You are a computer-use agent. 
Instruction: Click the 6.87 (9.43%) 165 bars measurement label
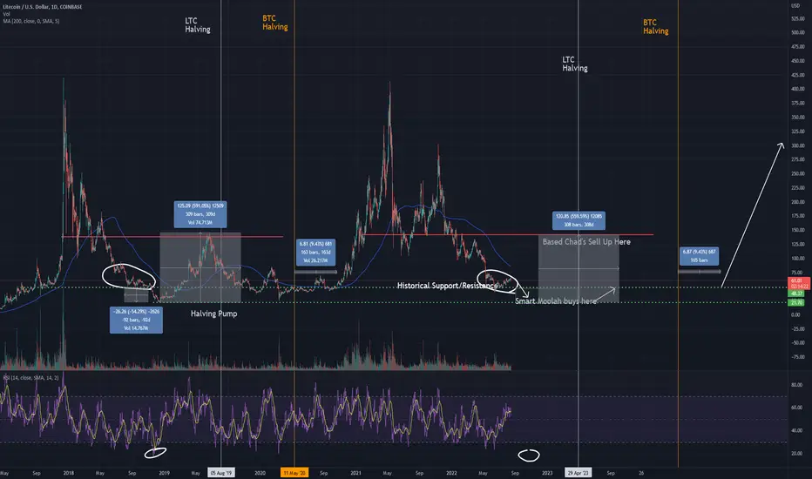699,256
